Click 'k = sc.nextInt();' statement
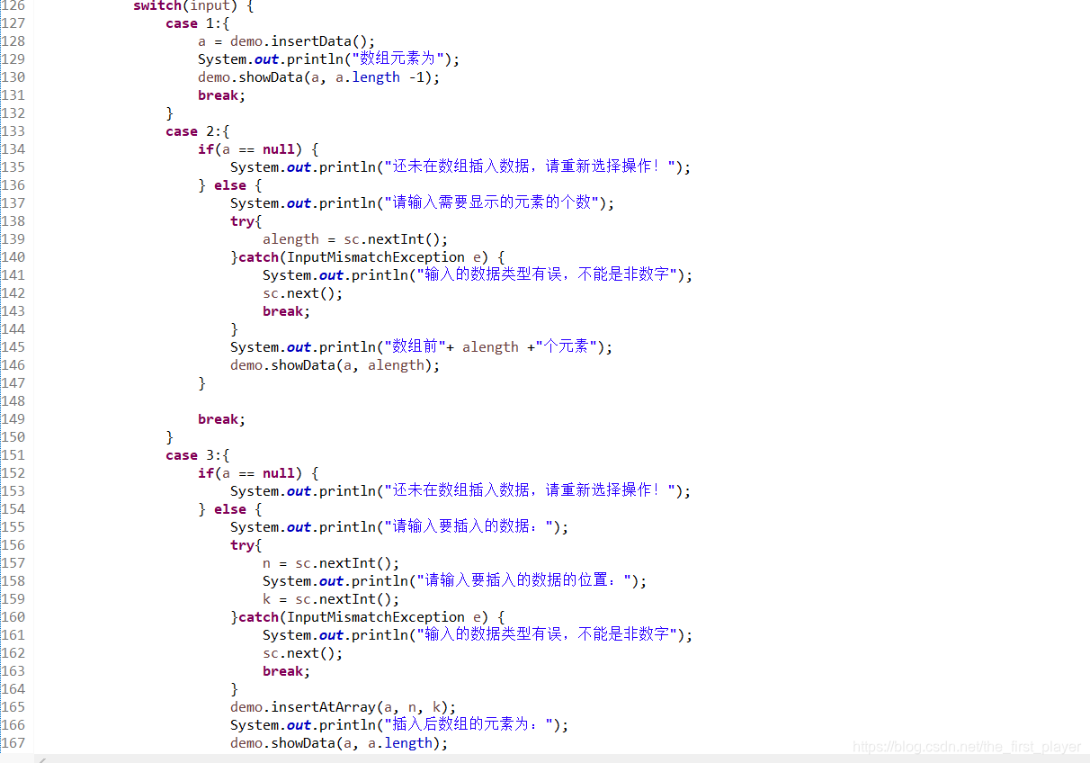The width and height of the screenshot is (1090, 763). click(x=331, y=599)
